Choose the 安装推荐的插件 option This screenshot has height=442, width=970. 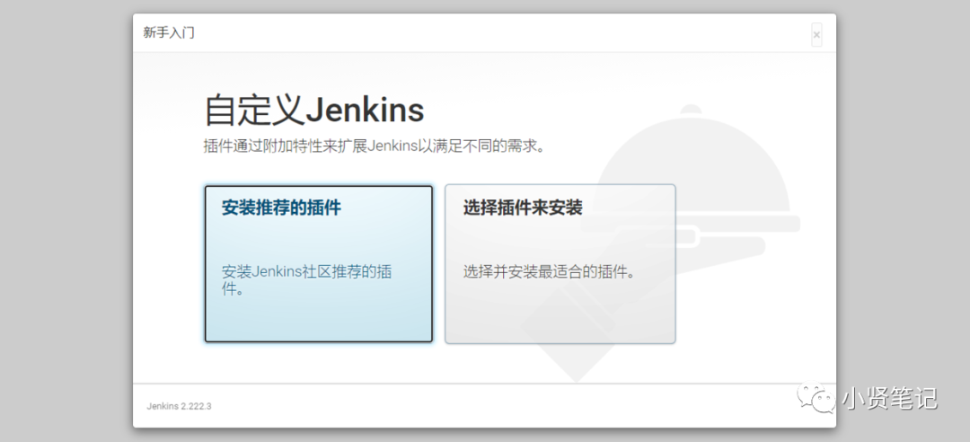pos(319,264)
